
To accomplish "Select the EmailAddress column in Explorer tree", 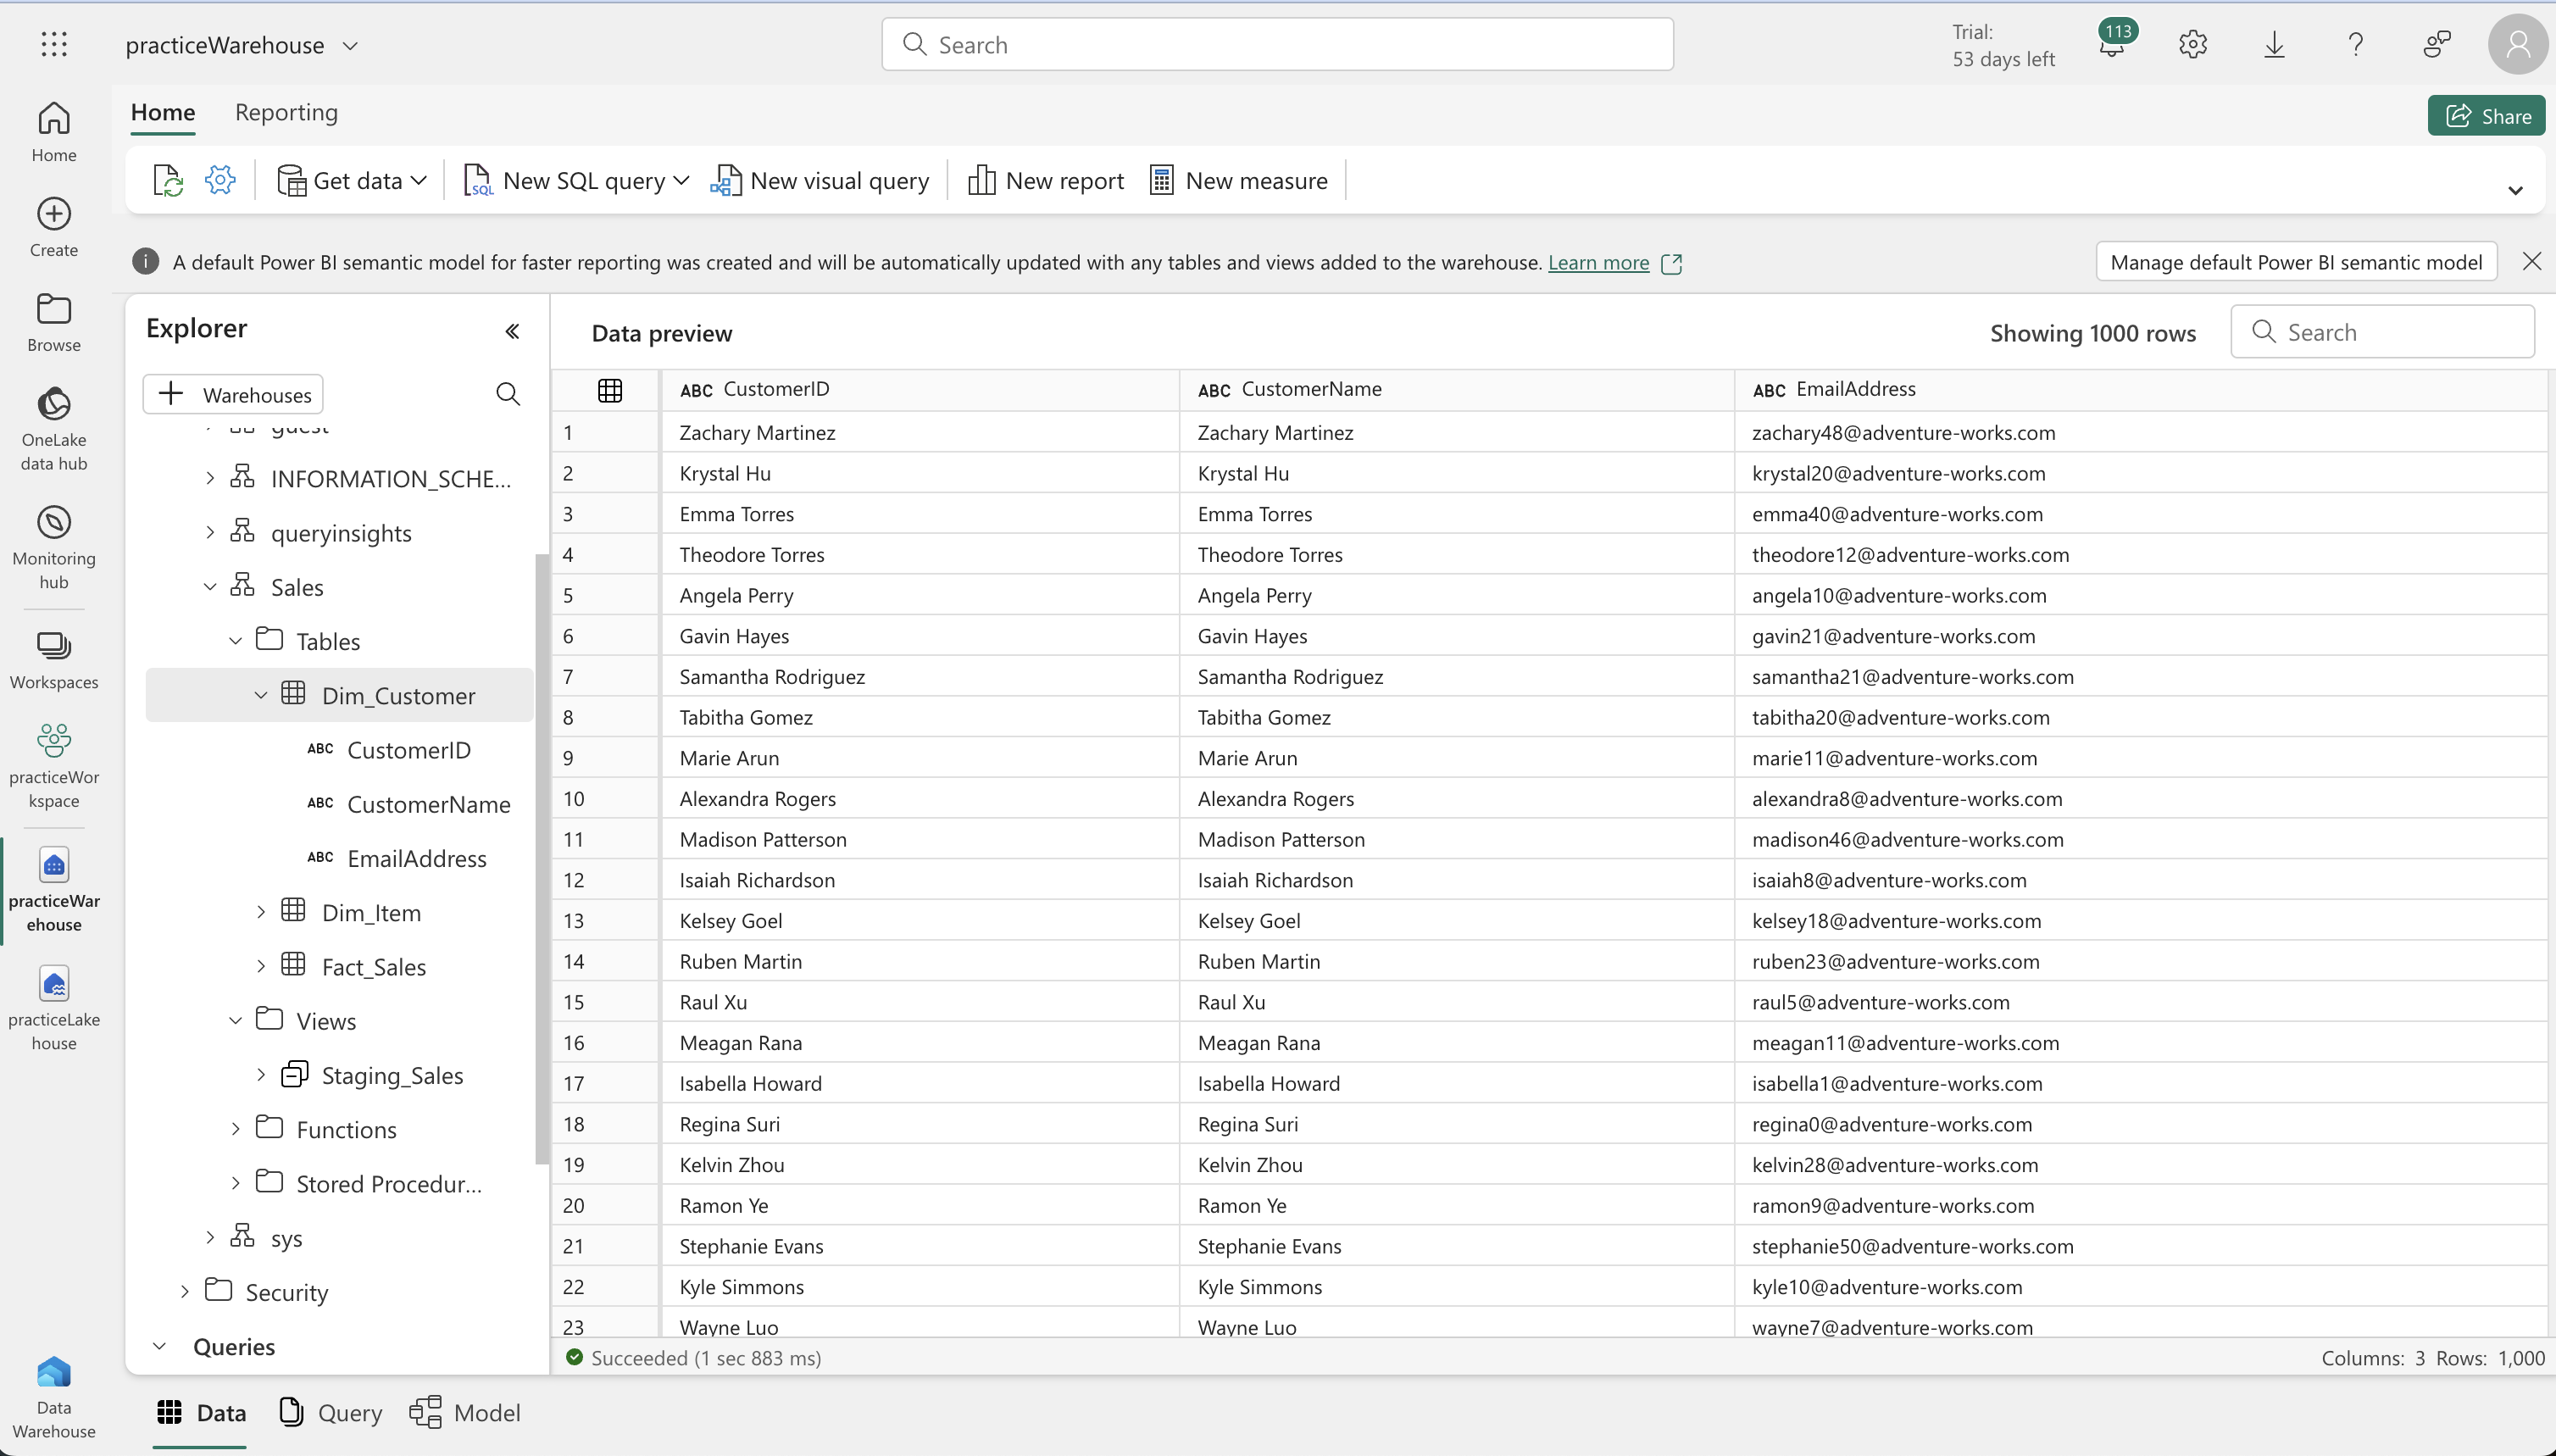I will point(417,858).
